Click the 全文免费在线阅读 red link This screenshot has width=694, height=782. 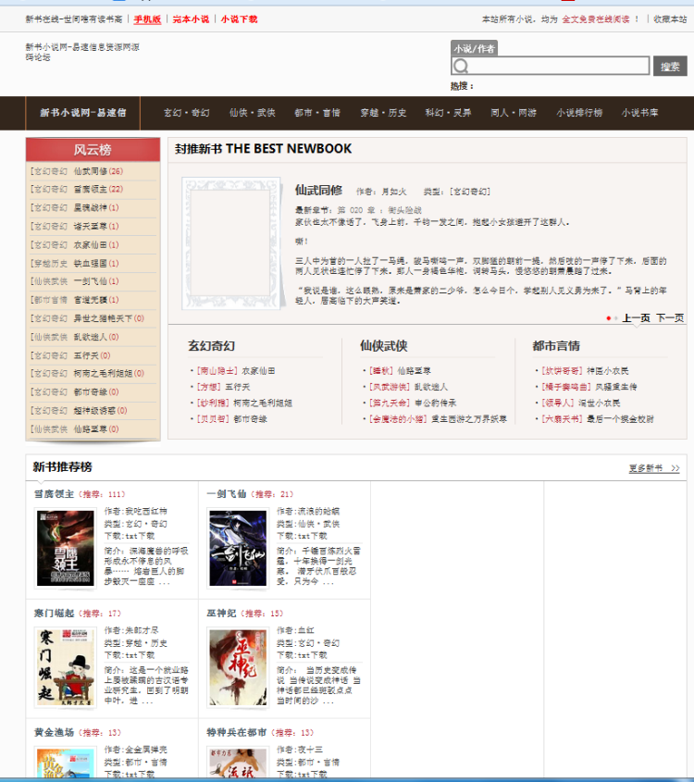(596, 19)
